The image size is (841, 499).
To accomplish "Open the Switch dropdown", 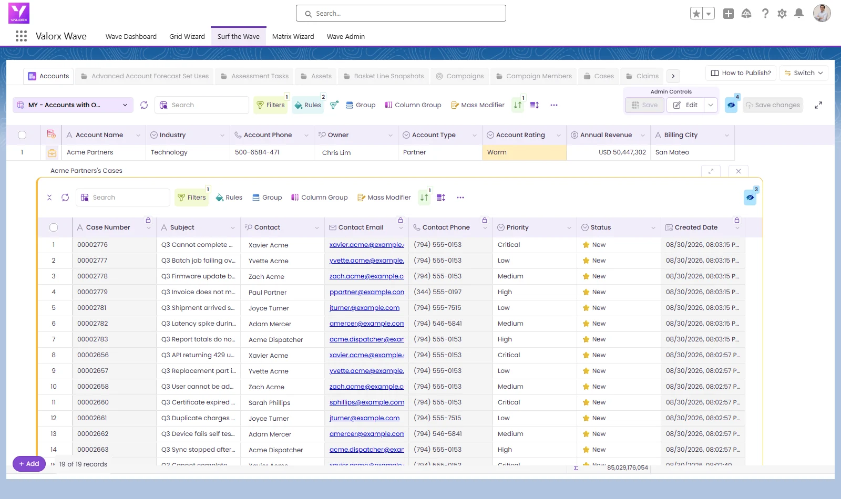I will pyautogui.click(x=804, y=73).
